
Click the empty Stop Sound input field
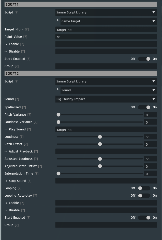click(x=106, y=181)
